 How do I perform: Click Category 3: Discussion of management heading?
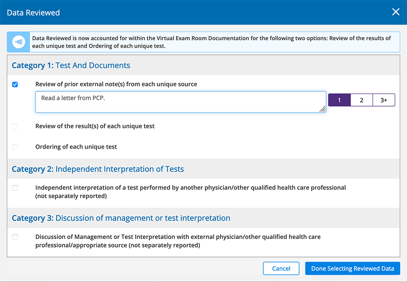[121, 218]
